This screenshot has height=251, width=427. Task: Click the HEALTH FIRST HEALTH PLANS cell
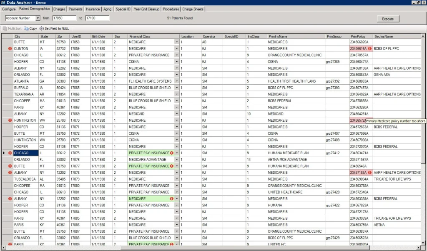pyautogui.click(x=296, y=81)
